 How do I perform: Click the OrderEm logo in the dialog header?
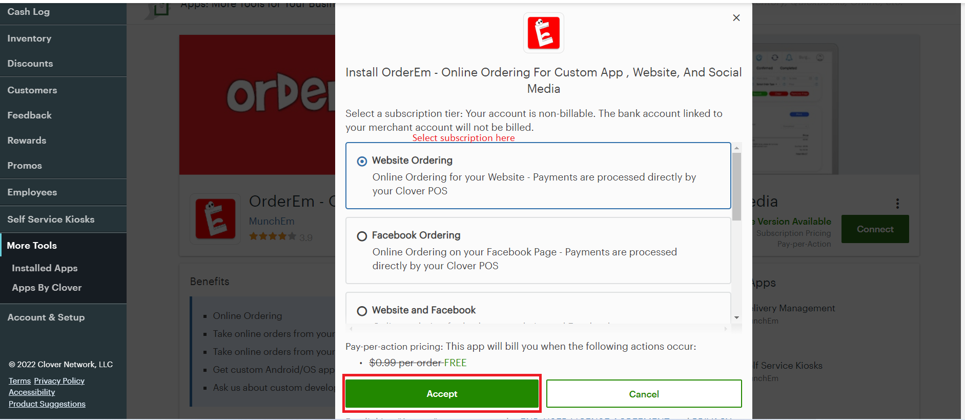pos(543,33)
